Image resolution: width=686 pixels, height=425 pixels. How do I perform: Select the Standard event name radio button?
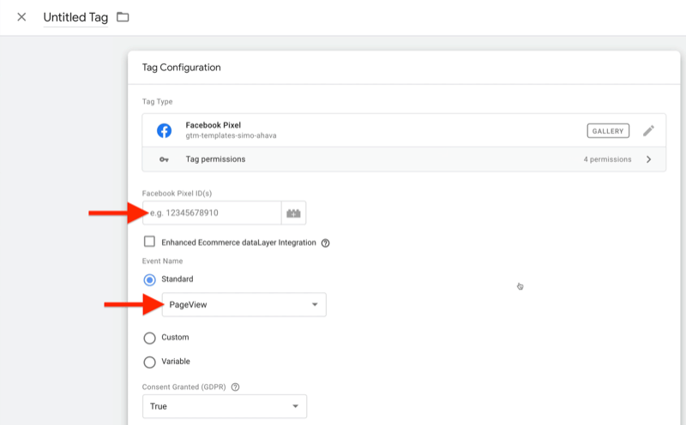(150, 279)
